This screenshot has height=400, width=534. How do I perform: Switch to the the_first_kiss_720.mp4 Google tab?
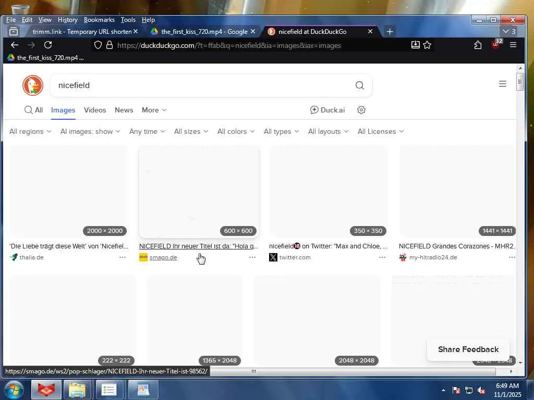pos(204,32)
